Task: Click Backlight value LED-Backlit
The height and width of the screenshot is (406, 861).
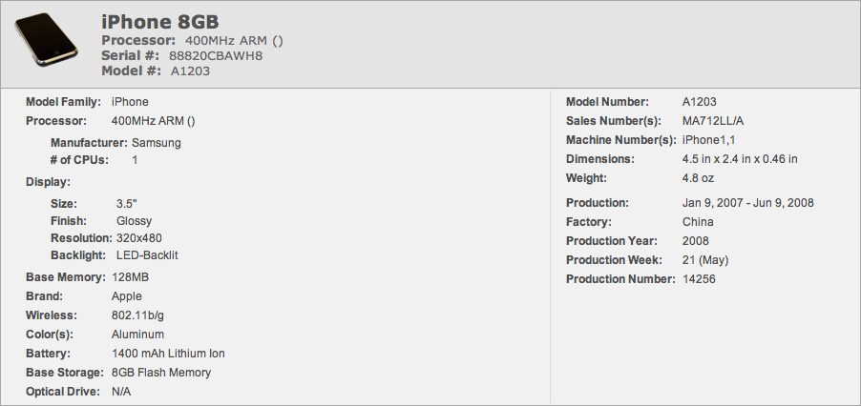Action: pyautogui.click(x=147, y=255)
